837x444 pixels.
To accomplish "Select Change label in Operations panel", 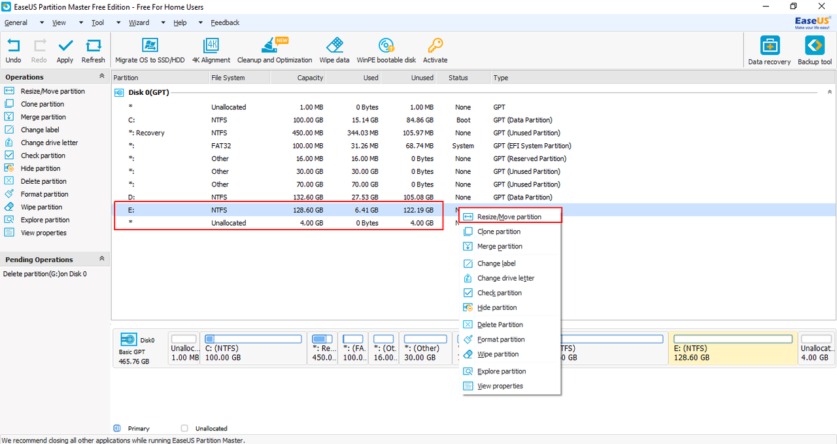I will point(31,130).
